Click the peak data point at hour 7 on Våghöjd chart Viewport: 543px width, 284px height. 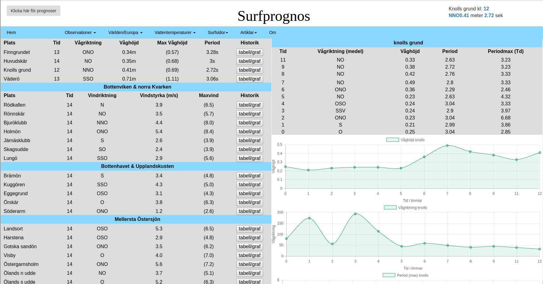pos(447,146)
